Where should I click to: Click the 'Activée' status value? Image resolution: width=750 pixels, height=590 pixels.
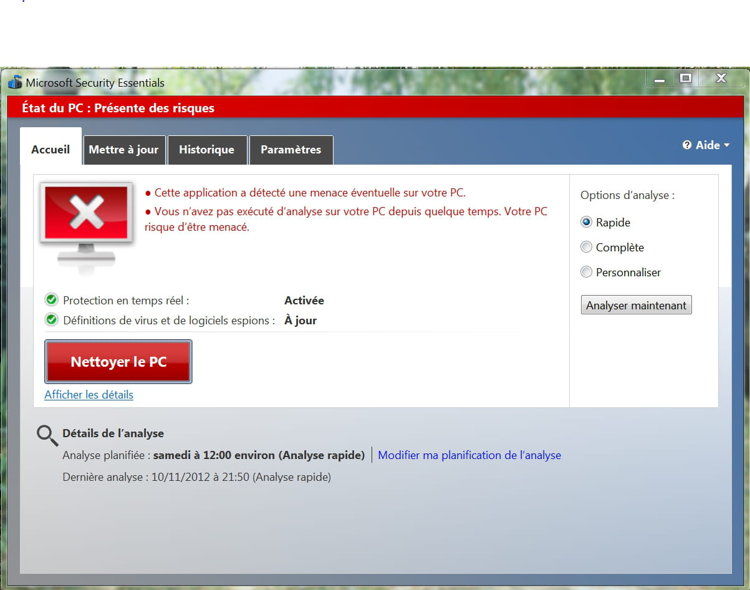pyautogui.click(x=304, y=301)
